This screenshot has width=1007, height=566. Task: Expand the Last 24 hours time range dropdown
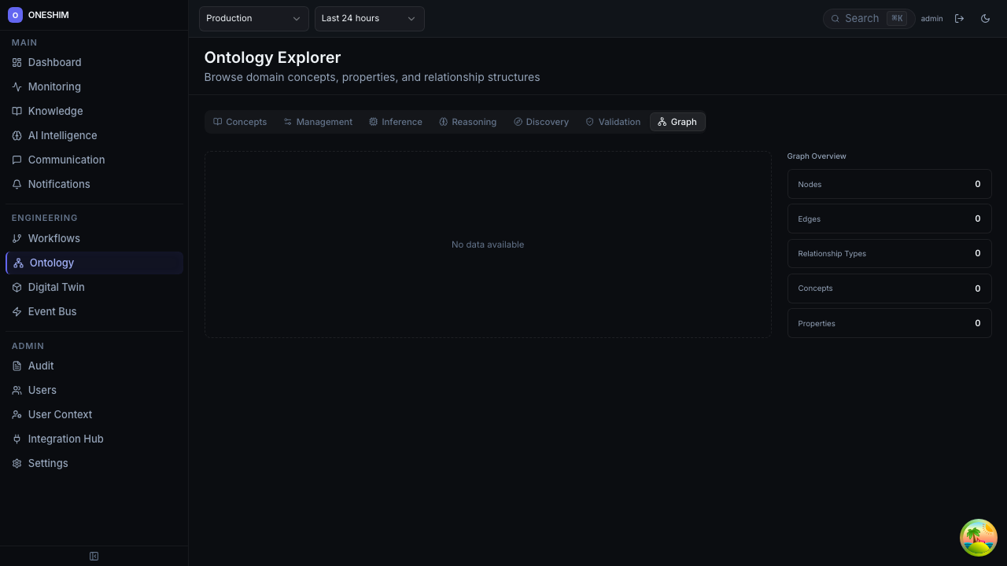[x=369, y=18]
